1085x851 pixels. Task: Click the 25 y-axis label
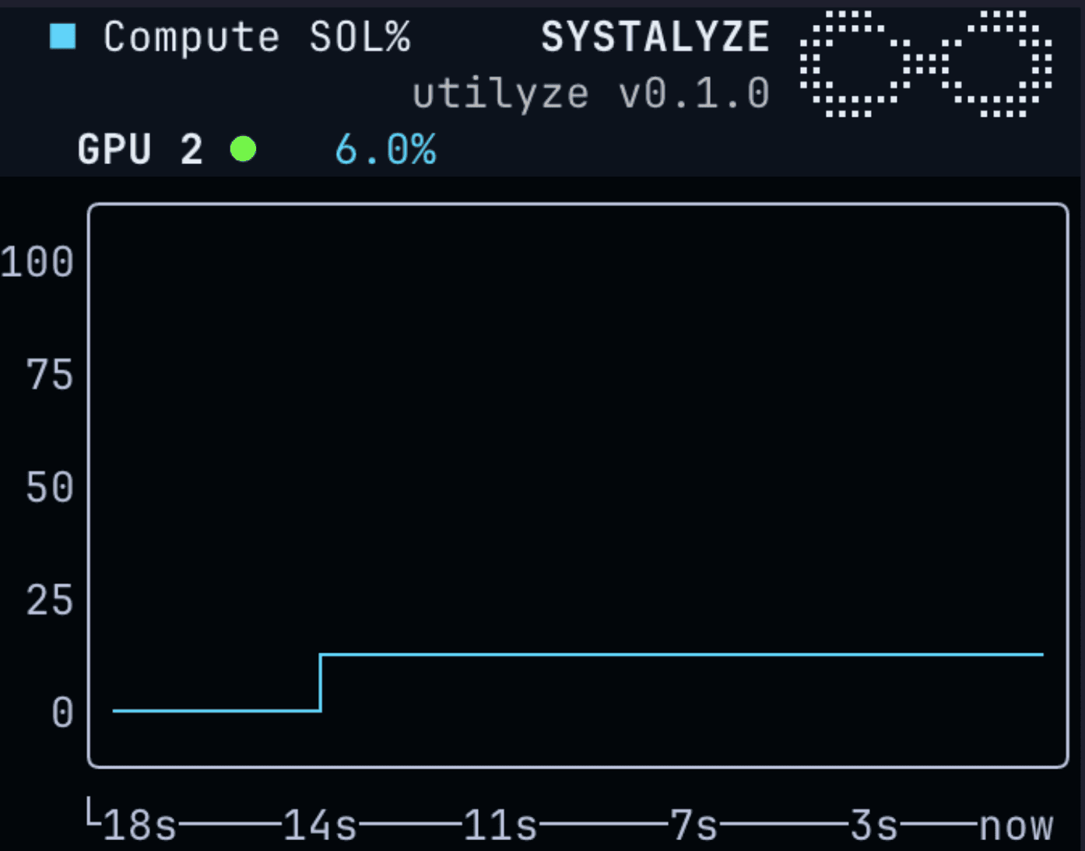(x=50, y=601)
